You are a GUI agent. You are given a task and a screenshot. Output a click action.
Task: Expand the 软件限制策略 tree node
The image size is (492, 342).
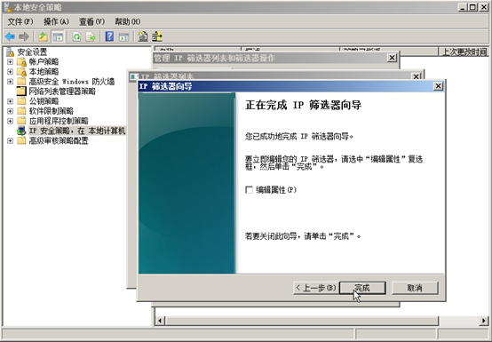[10, 111]
